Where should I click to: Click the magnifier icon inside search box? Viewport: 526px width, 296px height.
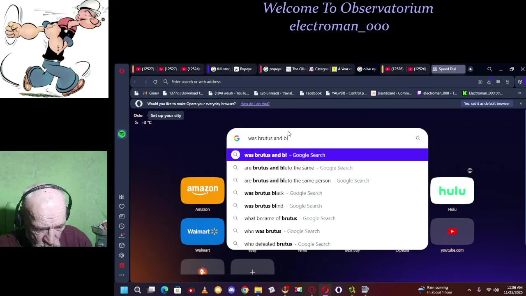(418, 138)
